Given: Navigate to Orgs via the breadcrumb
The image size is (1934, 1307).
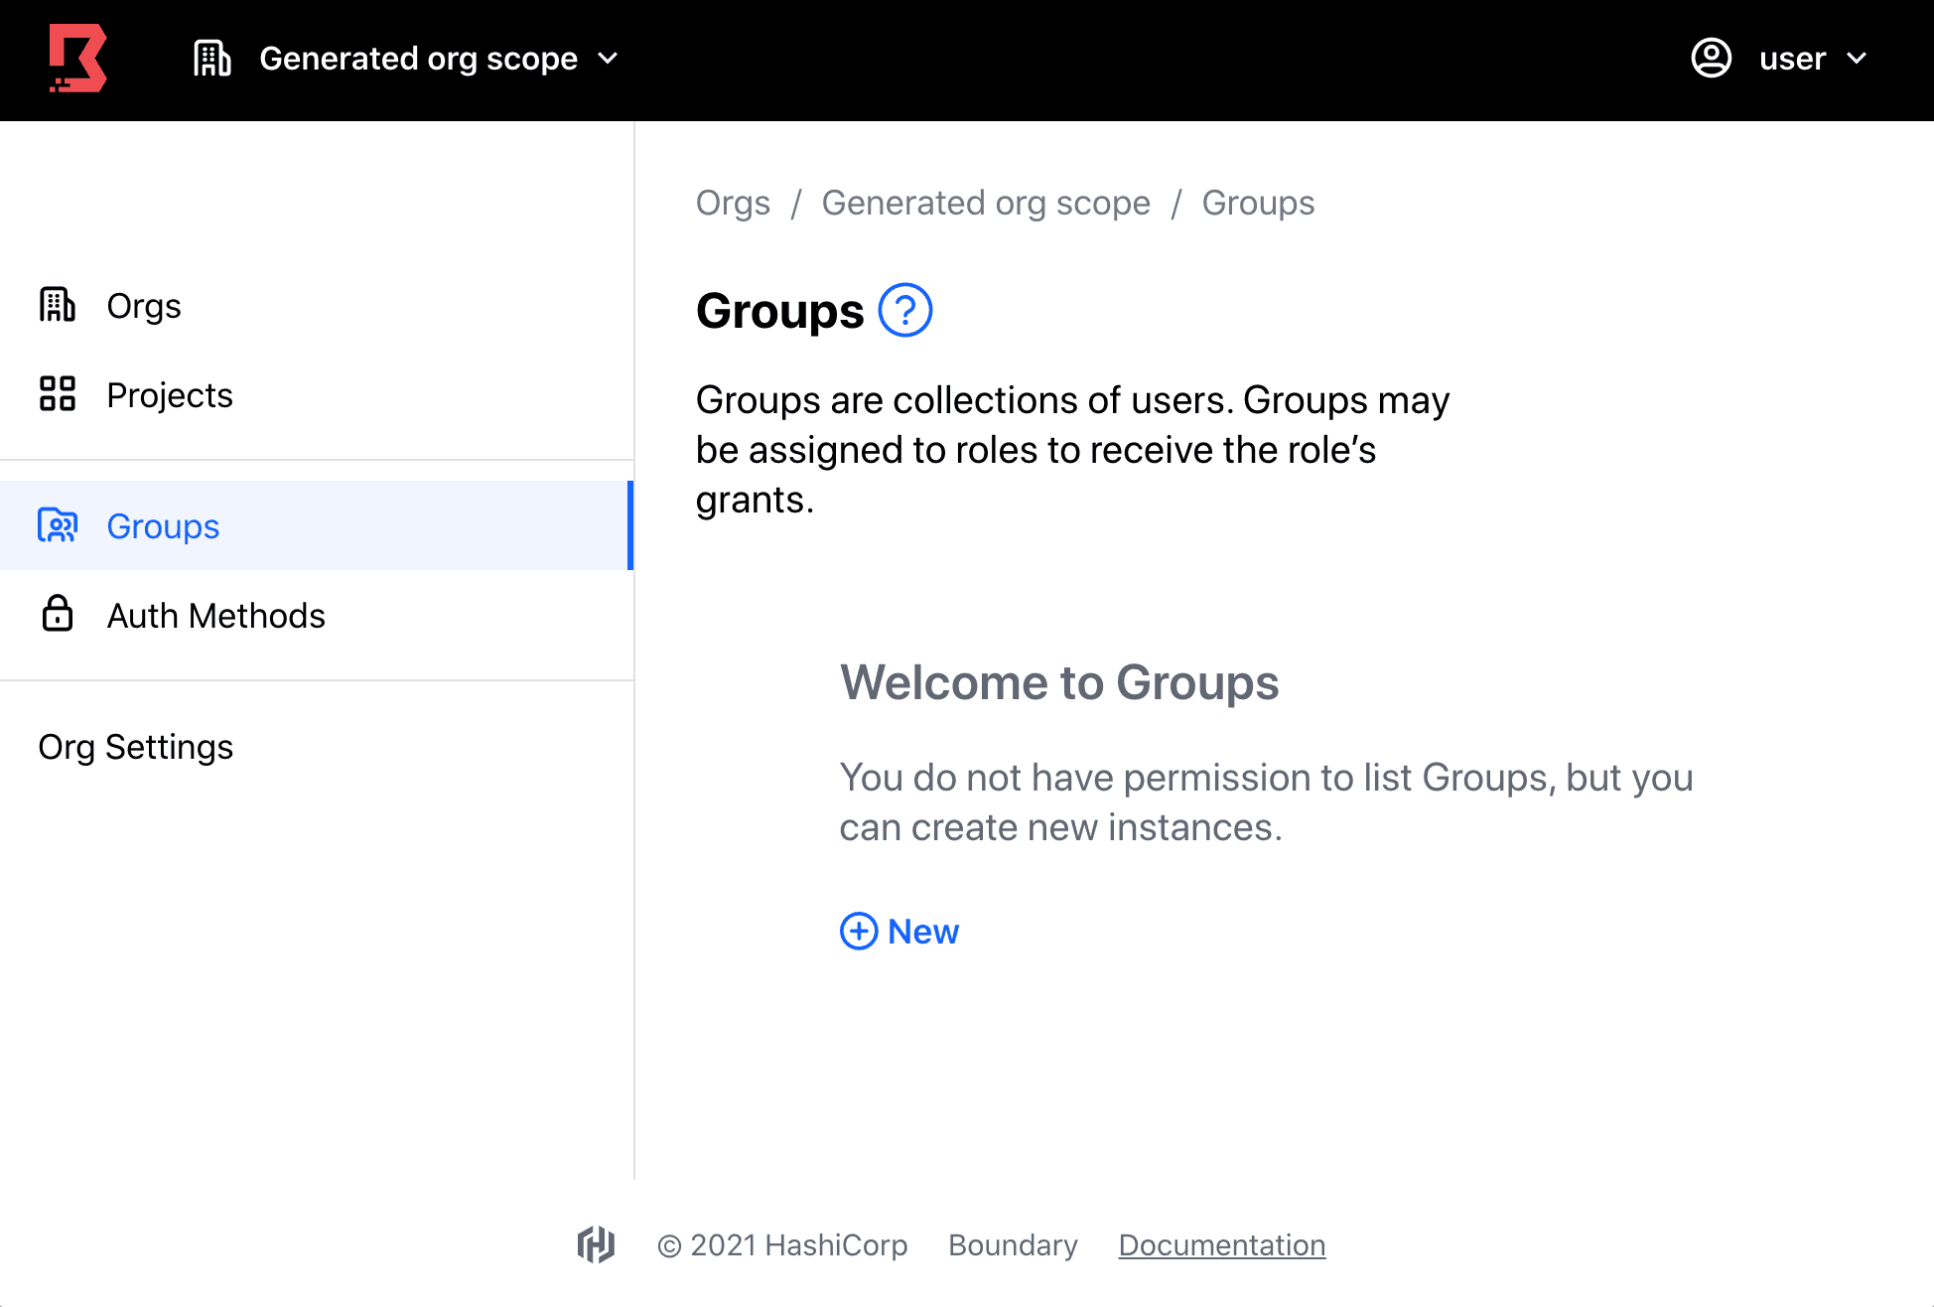Looking at the screenshot, I should pos(733,203).
